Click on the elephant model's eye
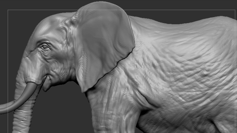Viewport: 237px width, 133px height. [45, 47]
